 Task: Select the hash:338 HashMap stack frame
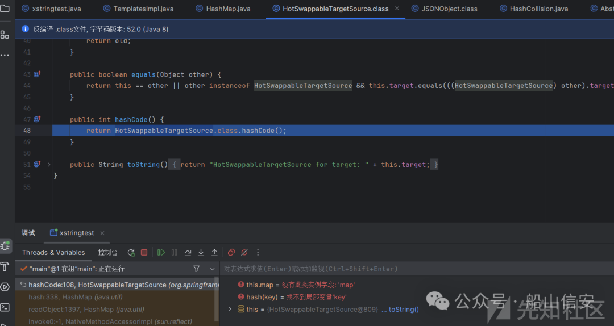[118, 297]
